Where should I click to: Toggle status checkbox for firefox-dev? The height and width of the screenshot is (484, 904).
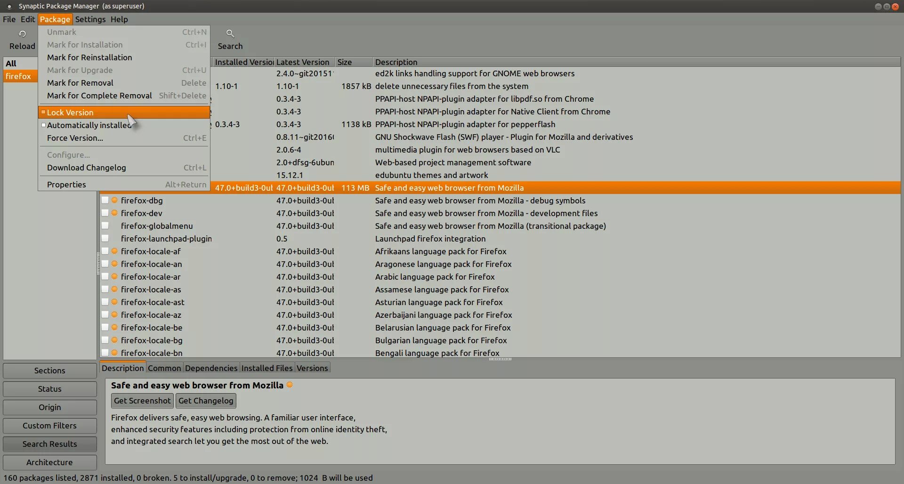coord(105,213)
